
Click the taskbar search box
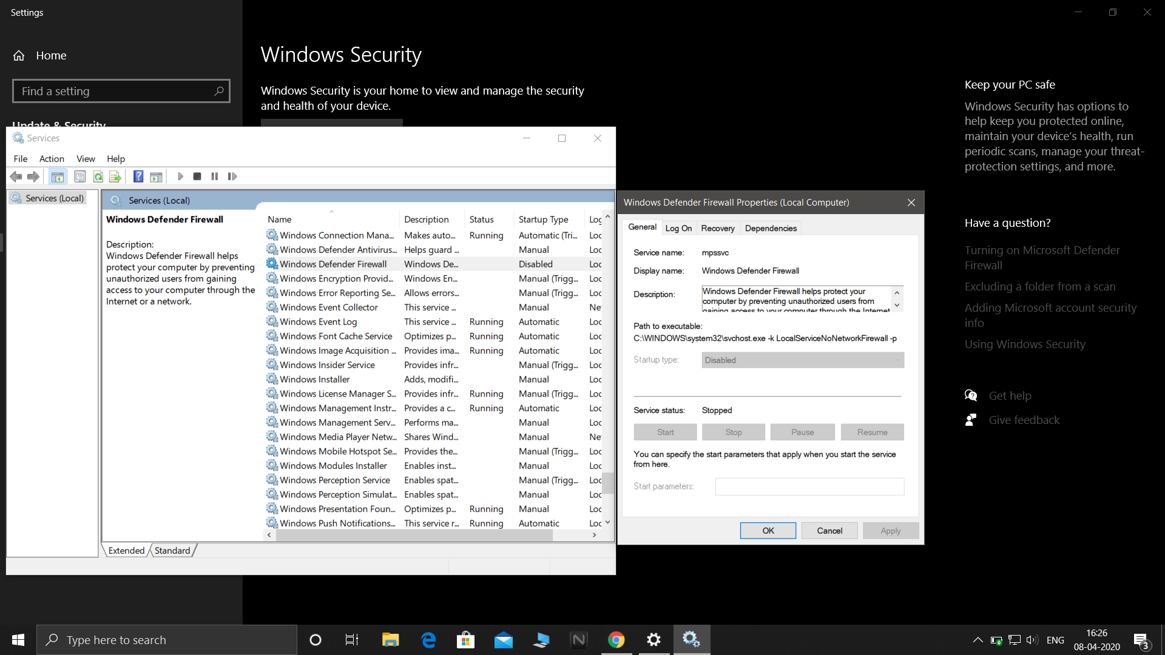click(167, 640)
